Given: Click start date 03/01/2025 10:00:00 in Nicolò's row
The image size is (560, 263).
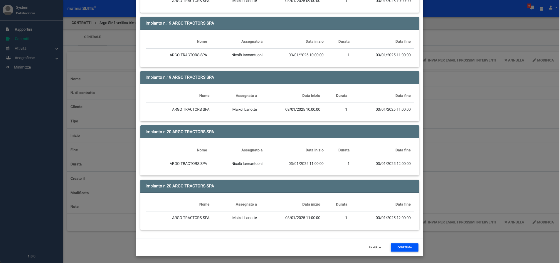Looking at the screenshot, I should [x=306, y=55].
